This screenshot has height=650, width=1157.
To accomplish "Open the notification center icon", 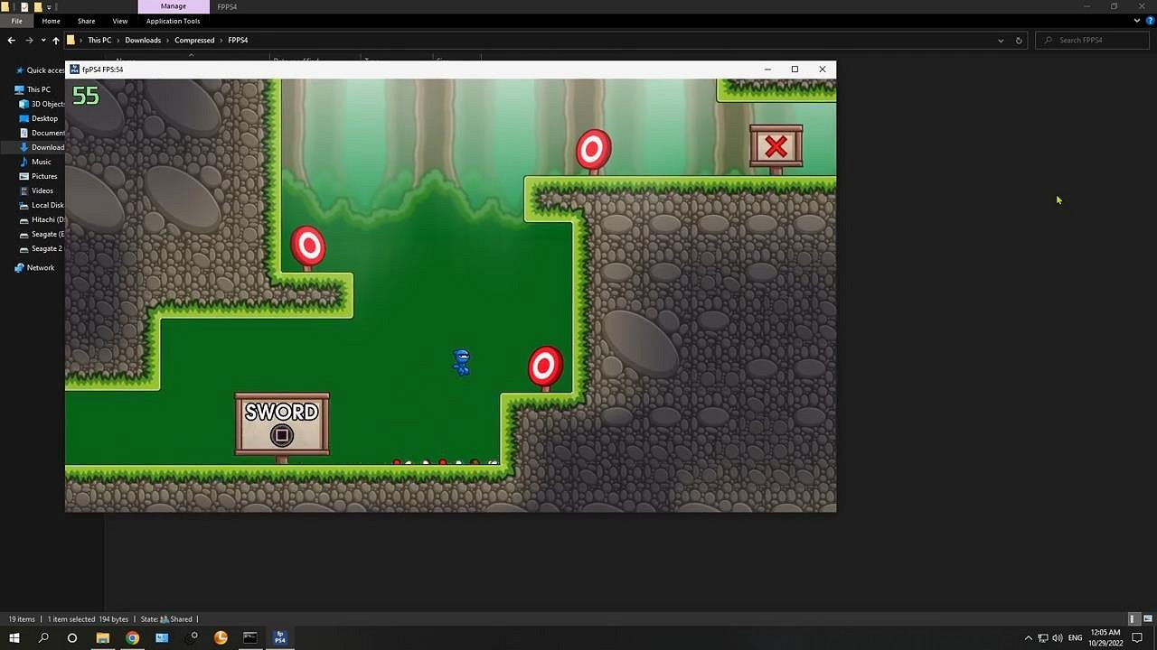I will (x=1137, y=637).
